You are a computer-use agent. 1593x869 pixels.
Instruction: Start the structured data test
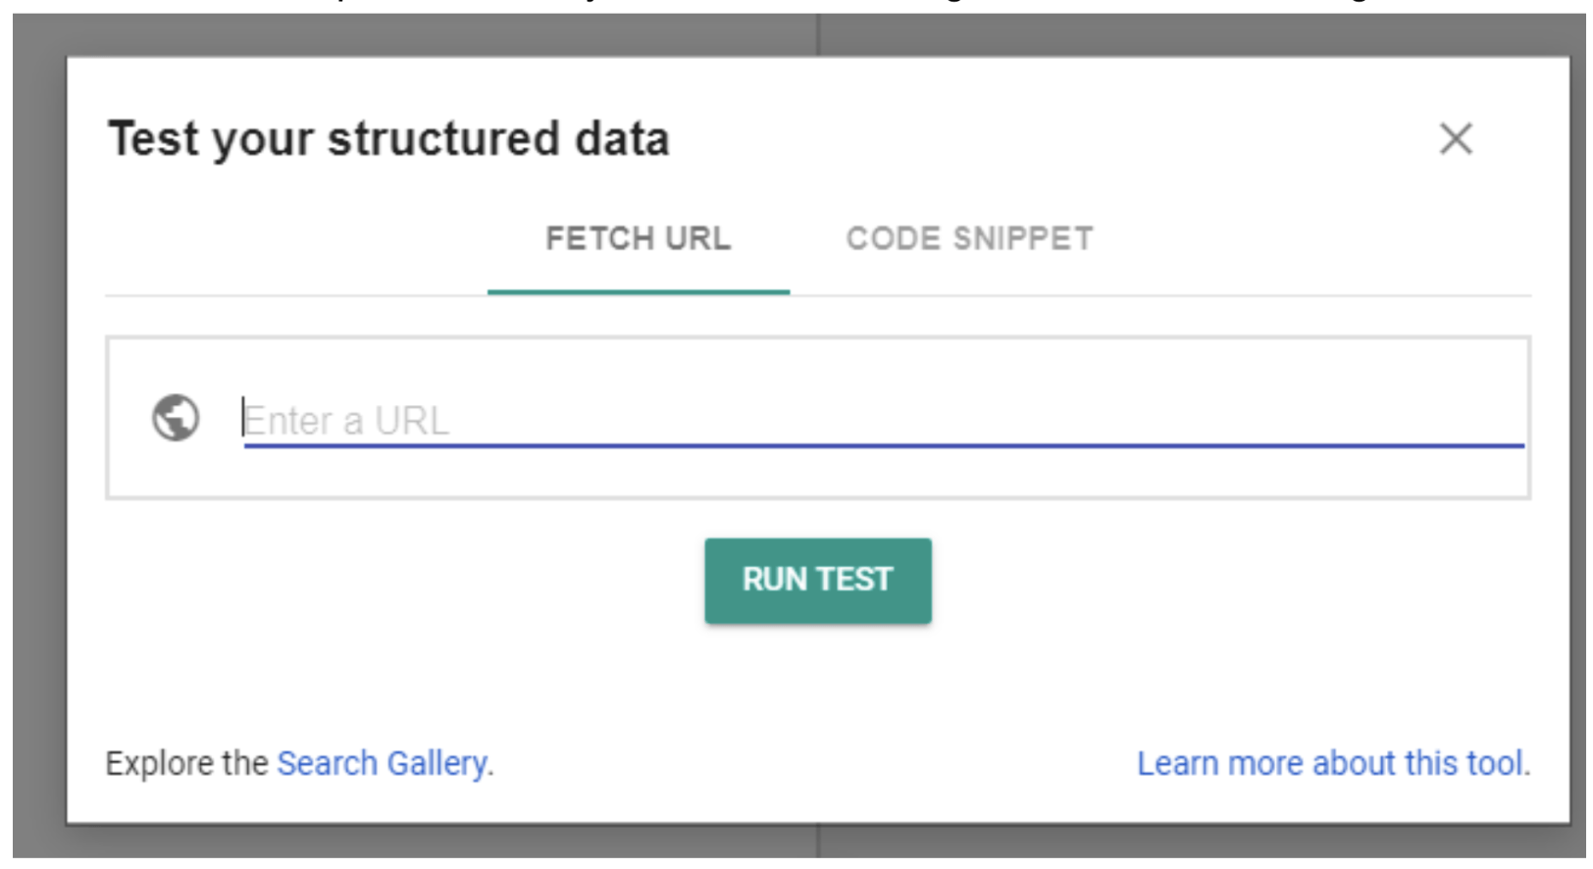(818, 580)
